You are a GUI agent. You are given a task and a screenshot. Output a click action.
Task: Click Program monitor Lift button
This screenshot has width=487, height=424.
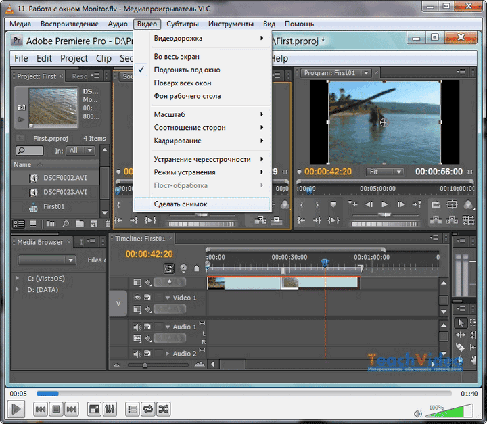point(436,220)
